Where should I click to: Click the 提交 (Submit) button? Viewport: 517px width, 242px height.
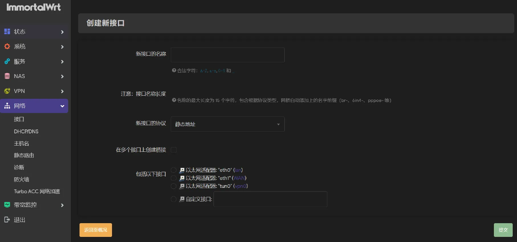tap(503, 230)
